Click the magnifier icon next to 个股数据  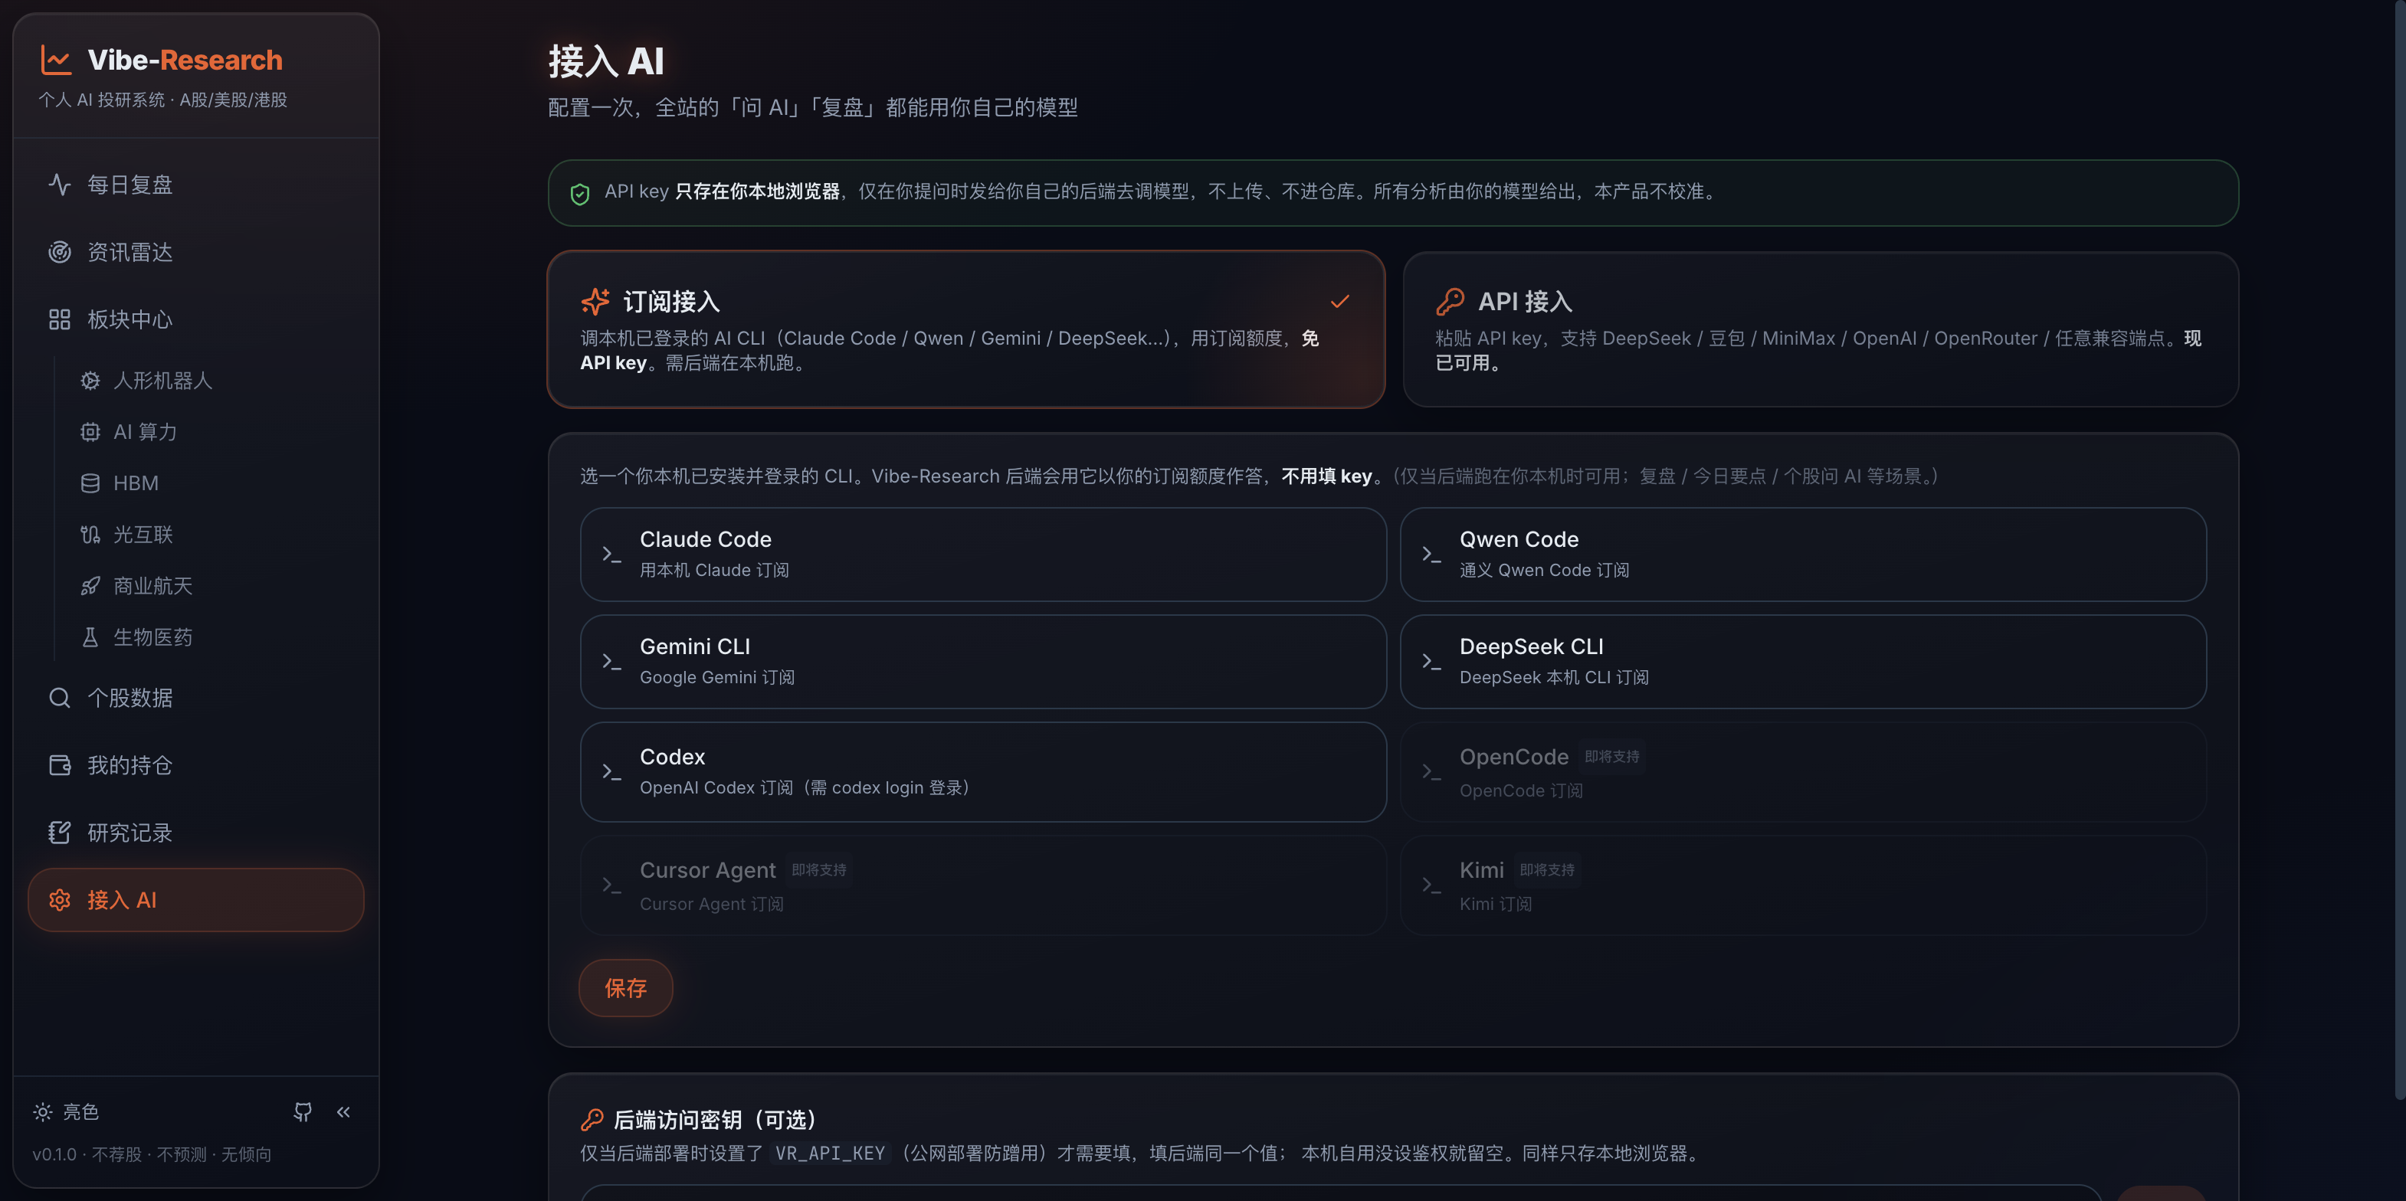tap(60, 699)
